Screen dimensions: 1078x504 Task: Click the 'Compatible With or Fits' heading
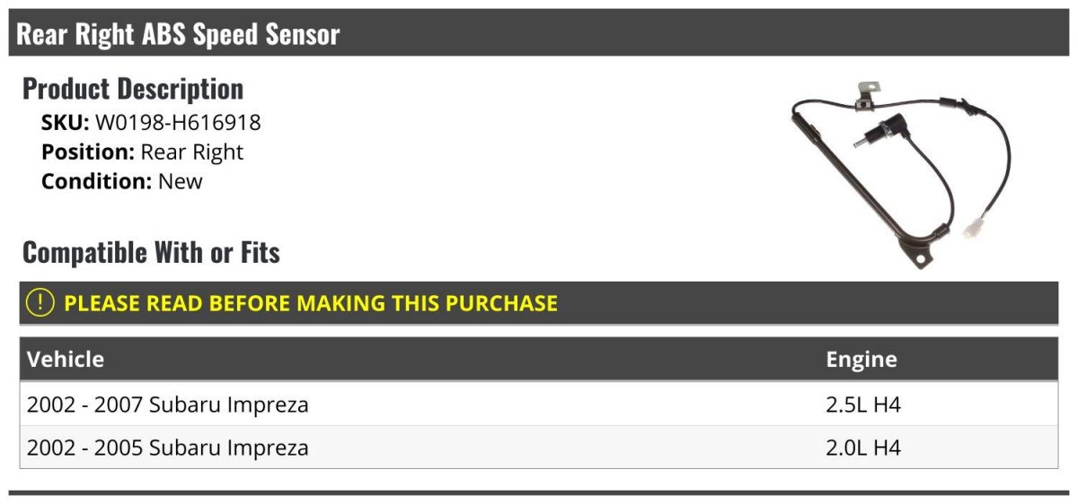click(x=151, y=252)
